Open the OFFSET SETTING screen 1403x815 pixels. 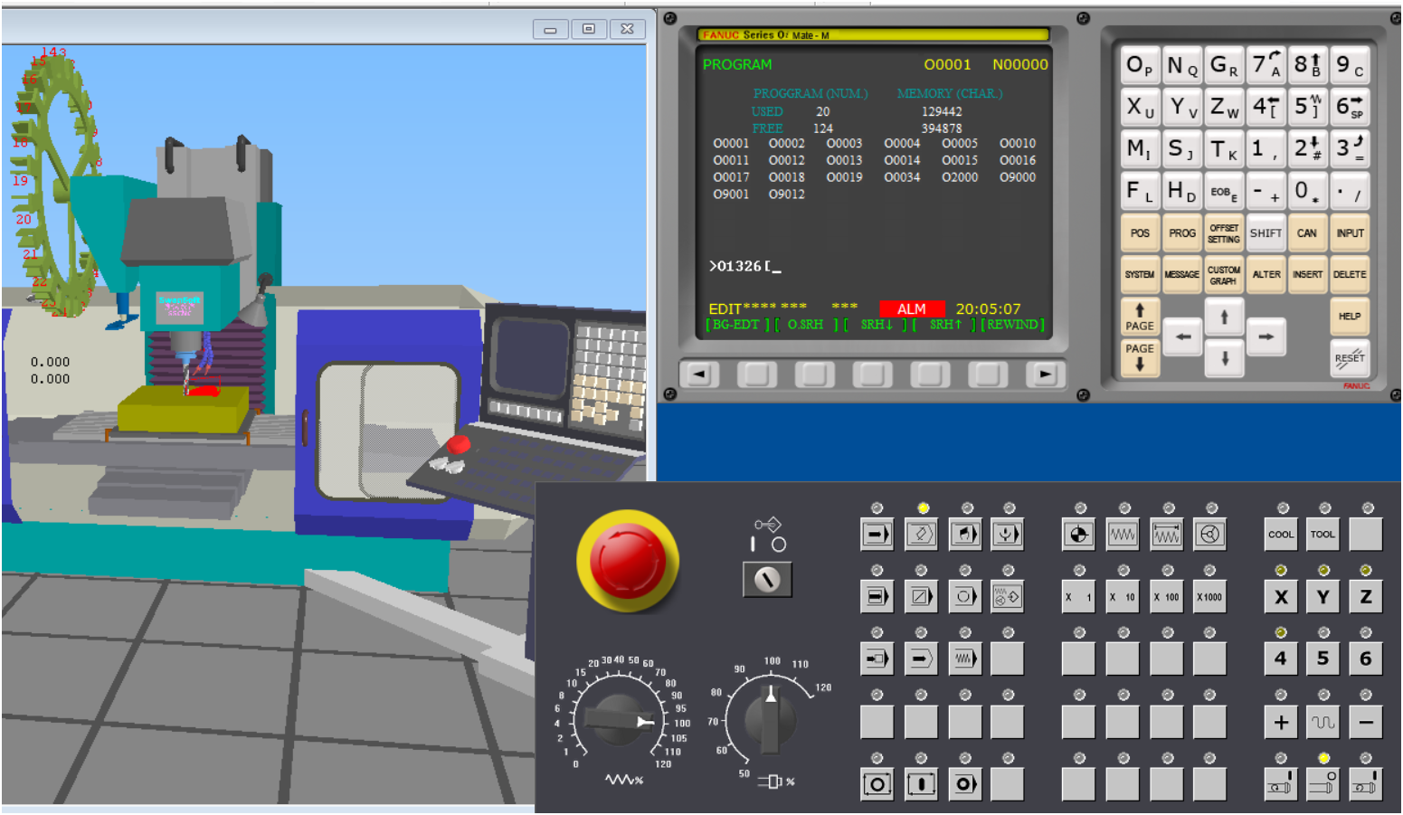(1223, 232)
